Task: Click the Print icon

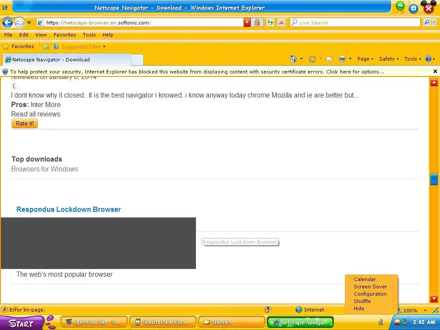Action: [x=342, y=59]
